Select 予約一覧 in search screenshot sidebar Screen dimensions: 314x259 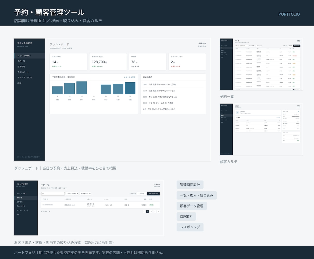(x=26, y=198)
